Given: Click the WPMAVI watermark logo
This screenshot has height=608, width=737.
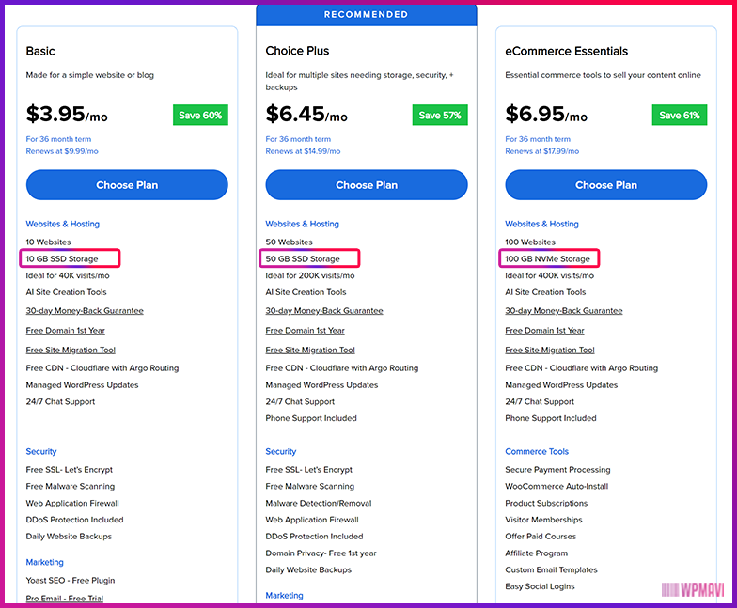Looking at the screenshot, I should pos(693,589).
